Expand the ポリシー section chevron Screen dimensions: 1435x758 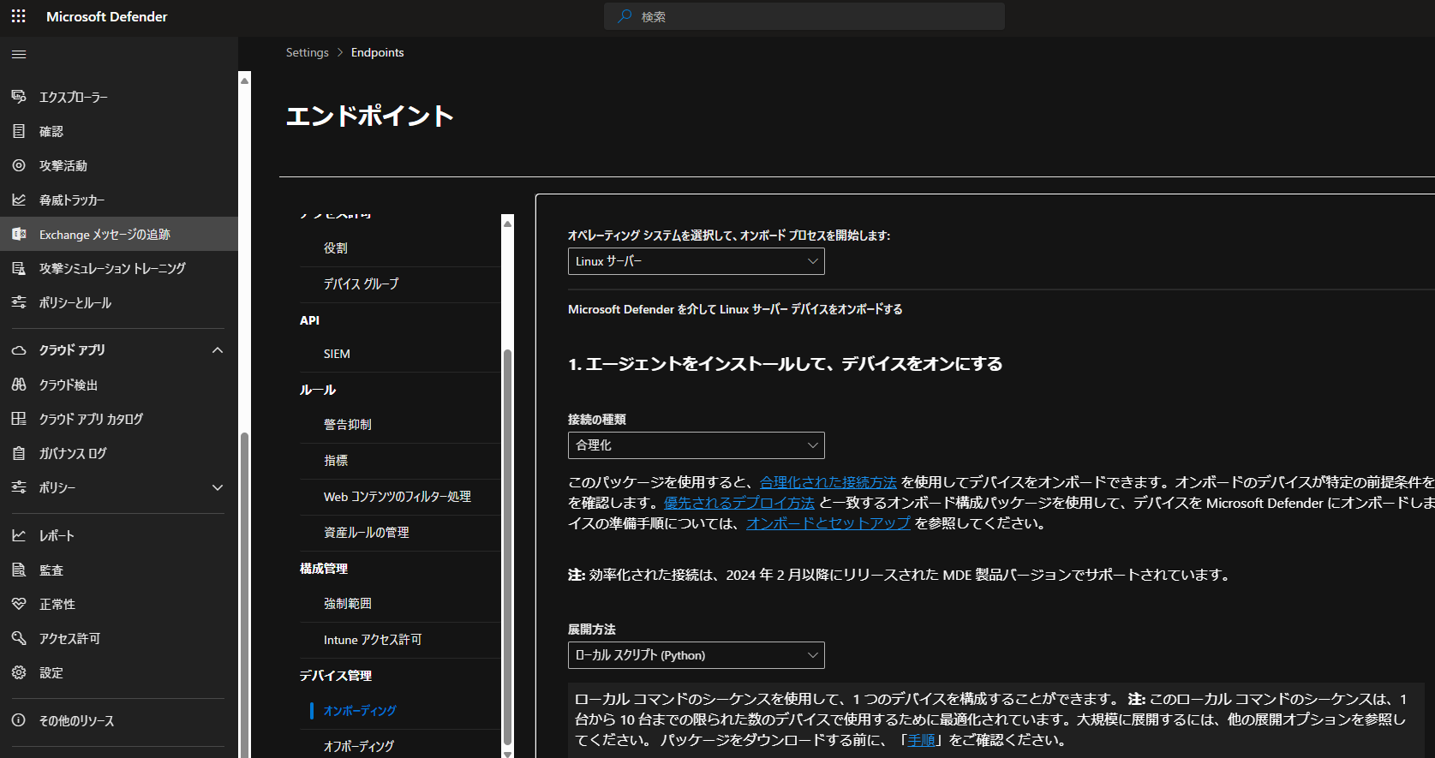point(218,487)
